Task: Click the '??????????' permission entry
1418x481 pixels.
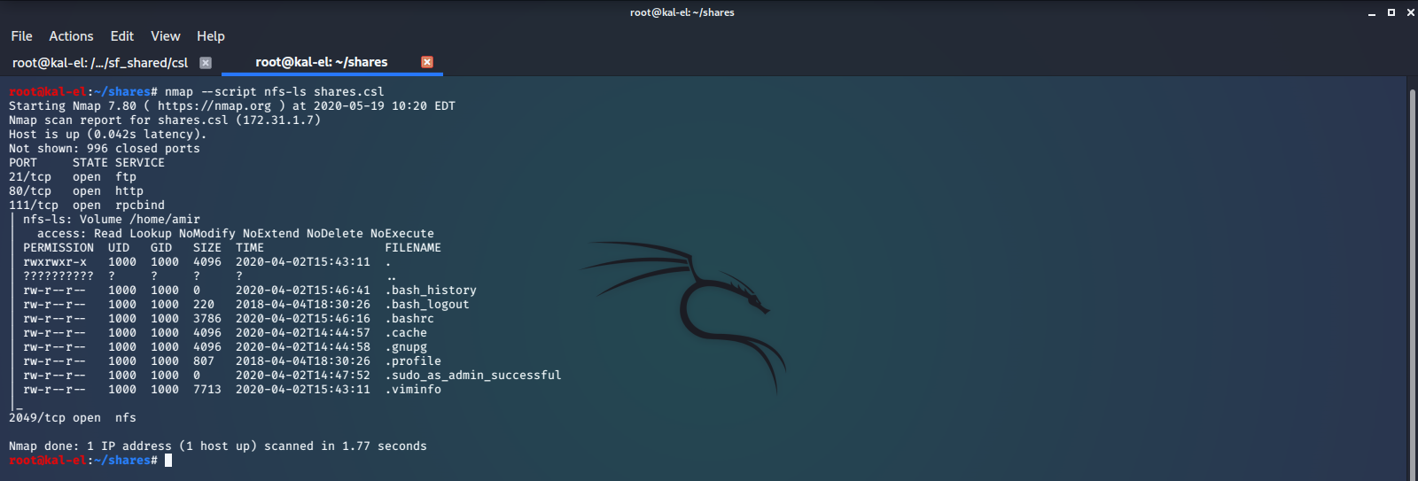Action: [58, 276]
